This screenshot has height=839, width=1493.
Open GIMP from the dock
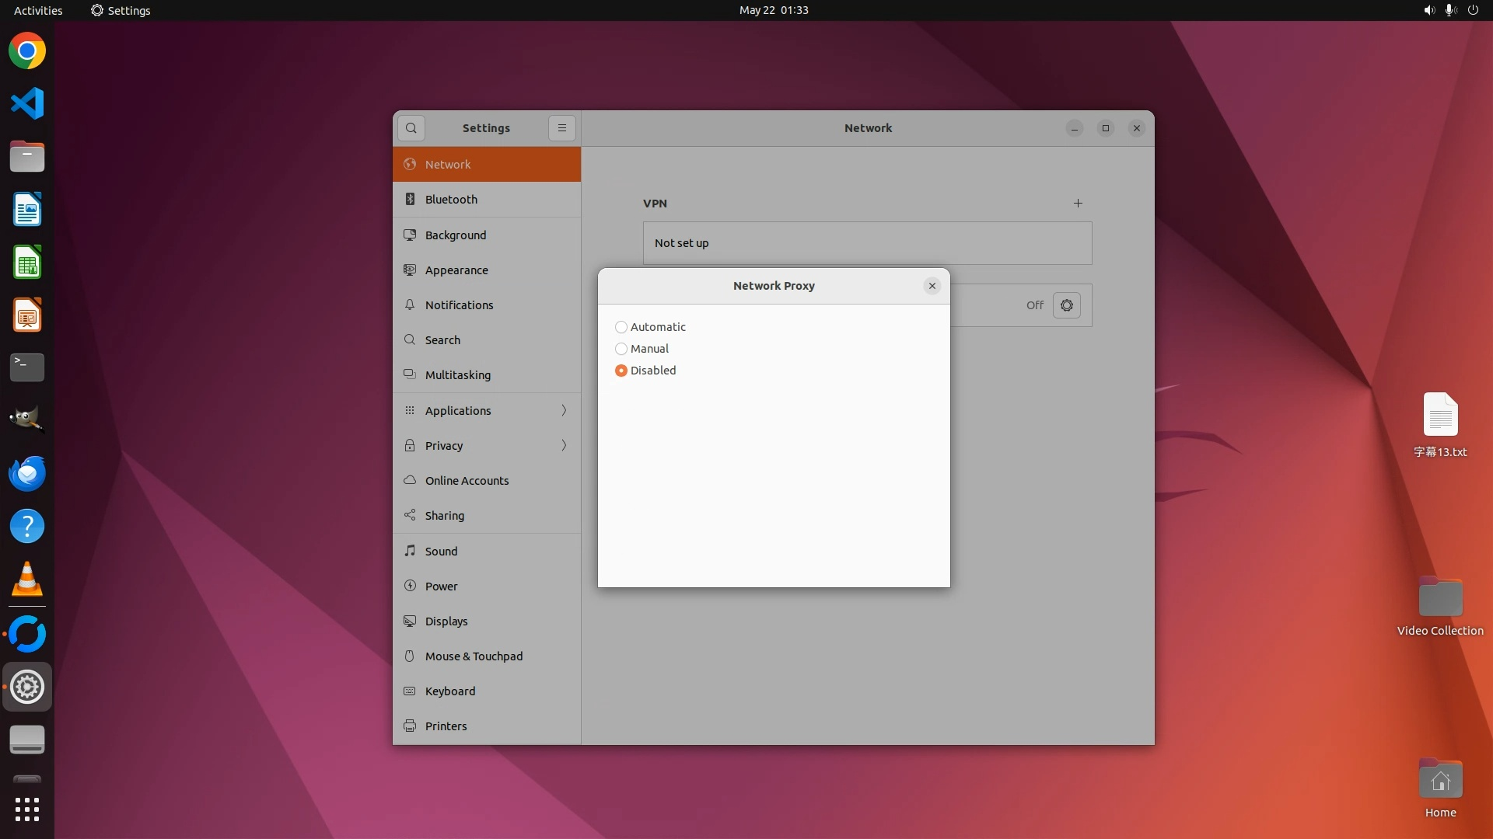[x=27, y=419]
